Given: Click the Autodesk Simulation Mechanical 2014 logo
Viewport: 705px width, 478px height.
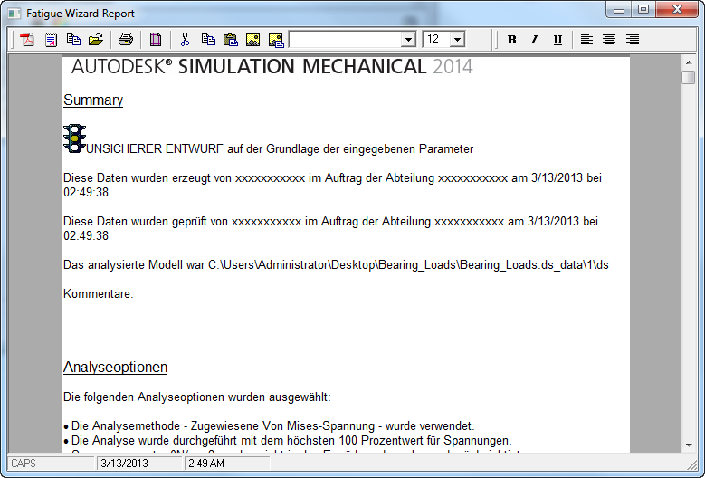Looking at the screenshot, I should point(272,67).
